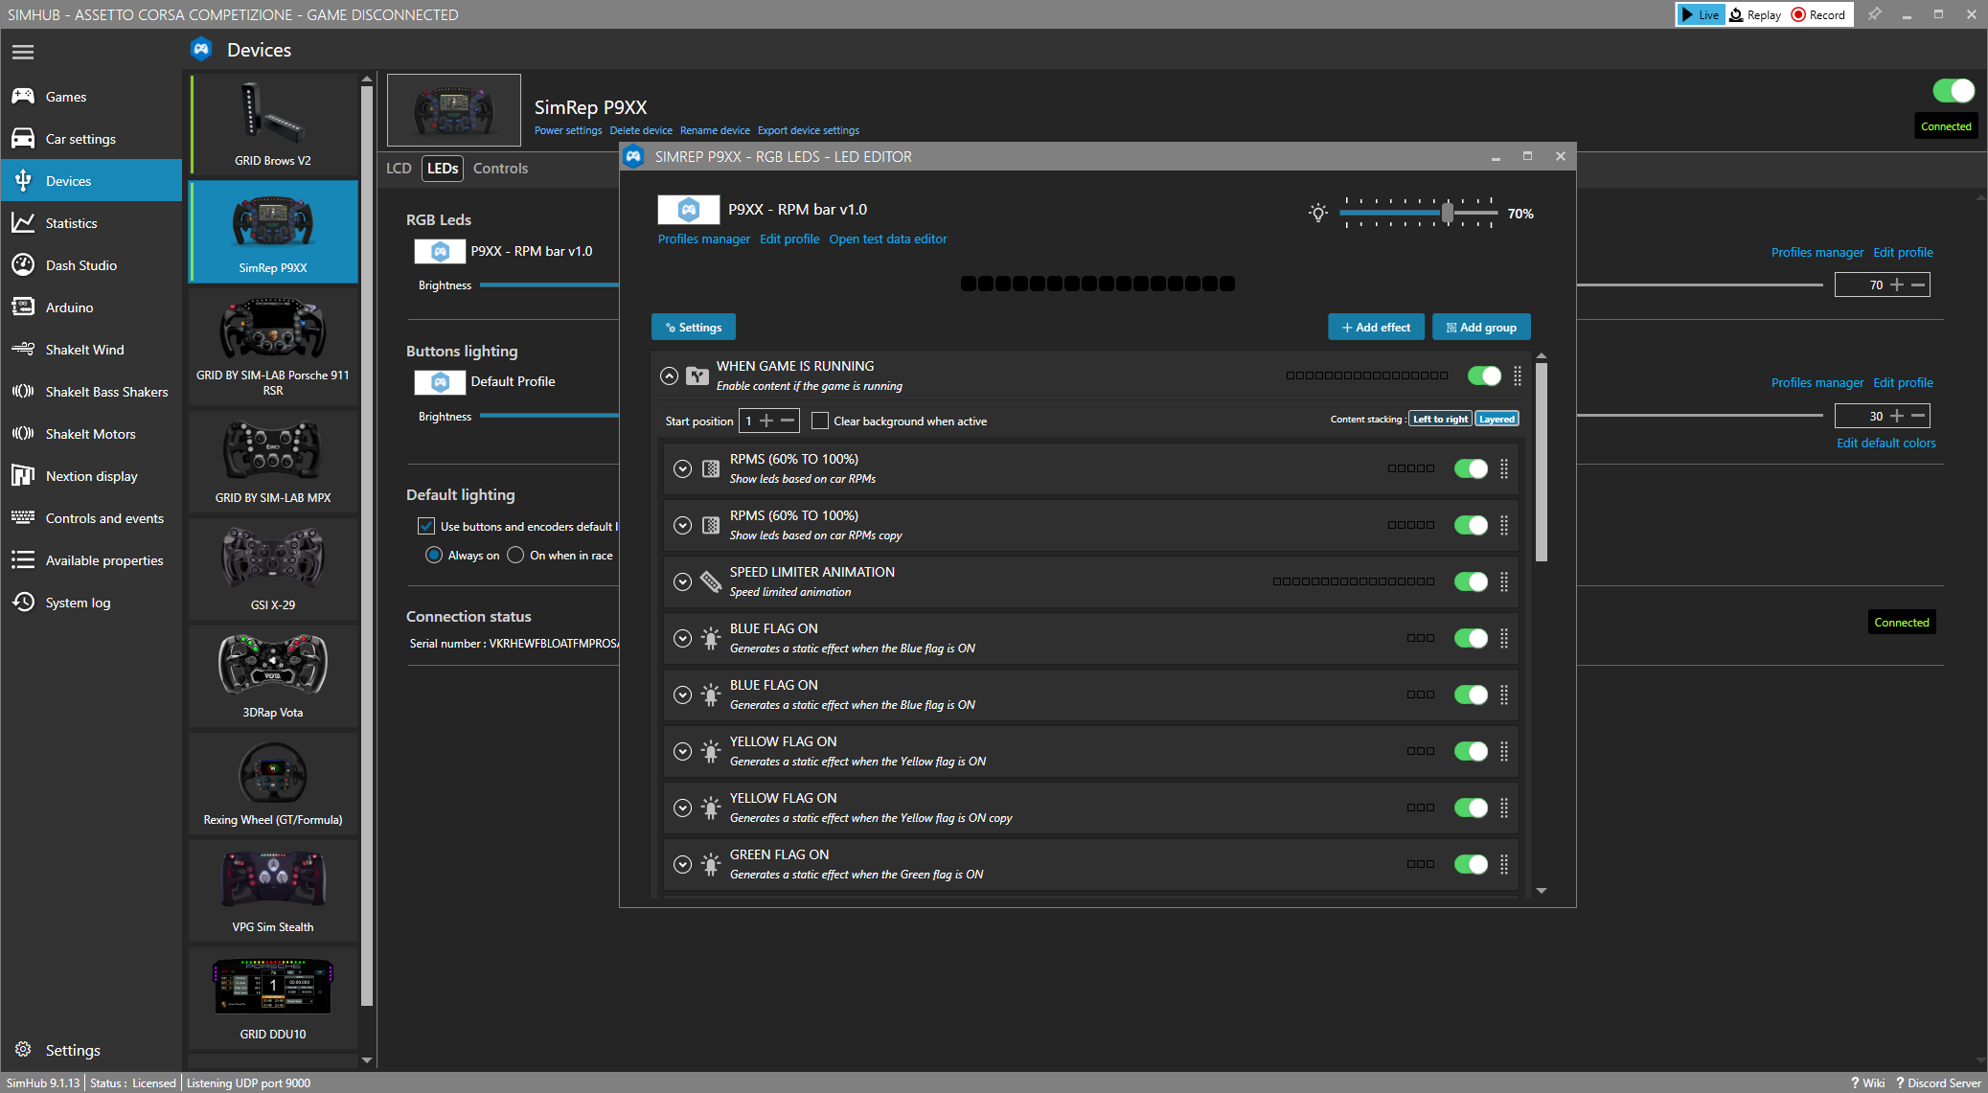Expand the Speed Limiter Animation effect
This screenshot has width=1988, height=1093.
[682, 581]
